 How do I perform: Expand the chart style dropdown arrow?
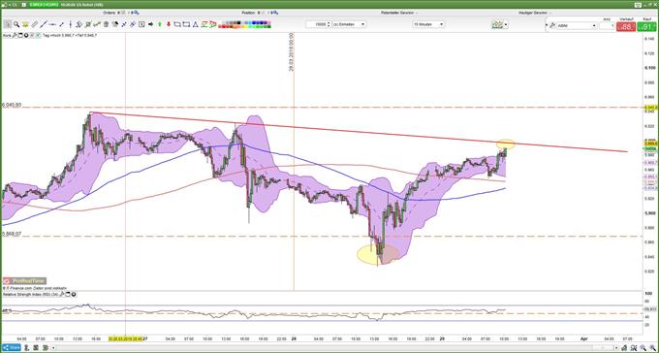point(506,25)
